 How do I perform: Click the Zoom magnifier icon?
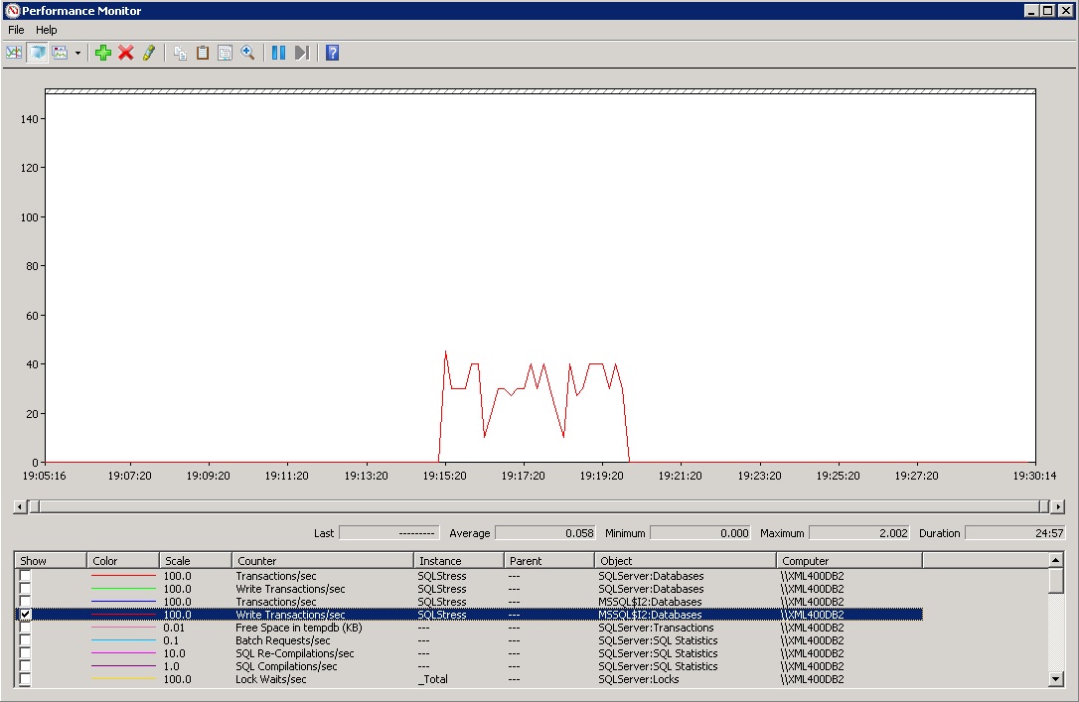(x=248, y=53)
